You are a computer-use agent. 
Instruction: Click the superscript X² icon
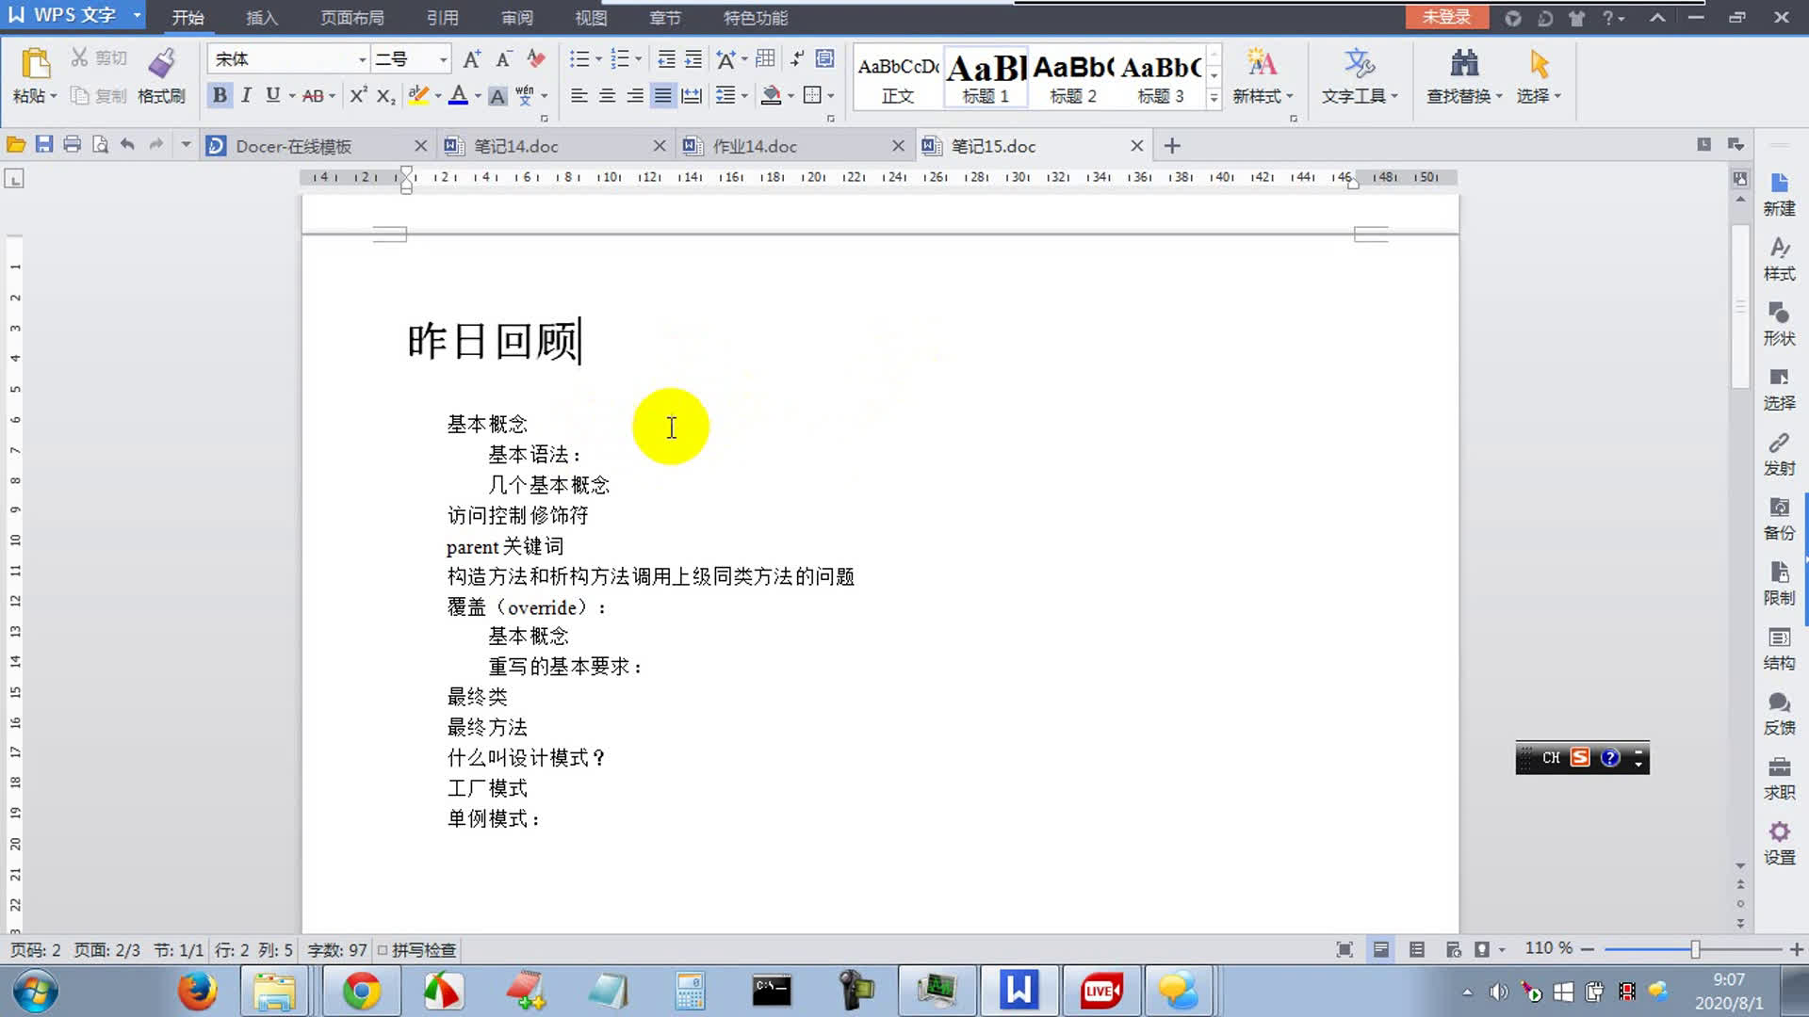358,95
